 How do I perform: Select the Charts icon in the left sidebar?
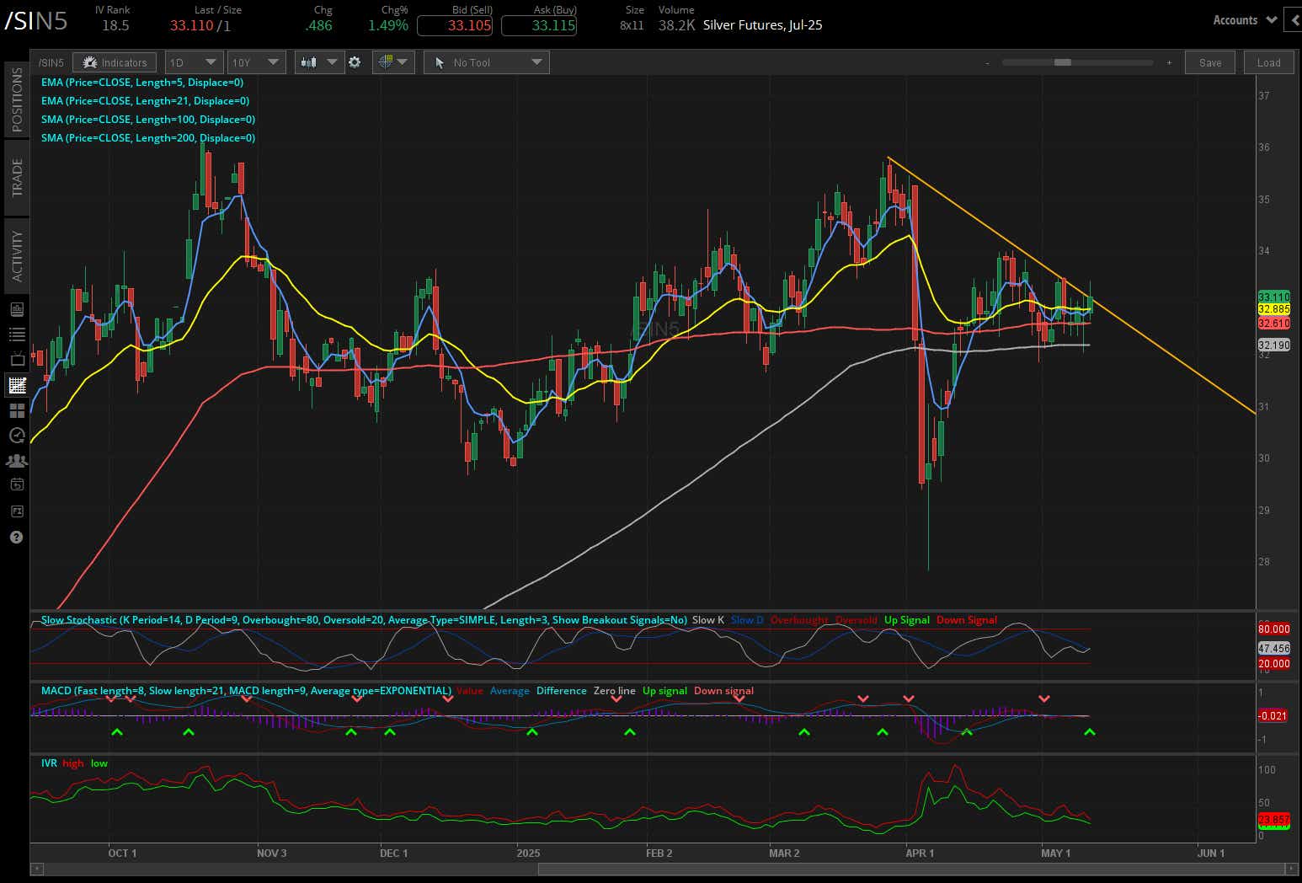16,385
